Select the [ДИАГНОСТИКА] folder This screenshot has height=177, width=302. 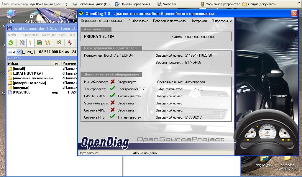[27, 73]
